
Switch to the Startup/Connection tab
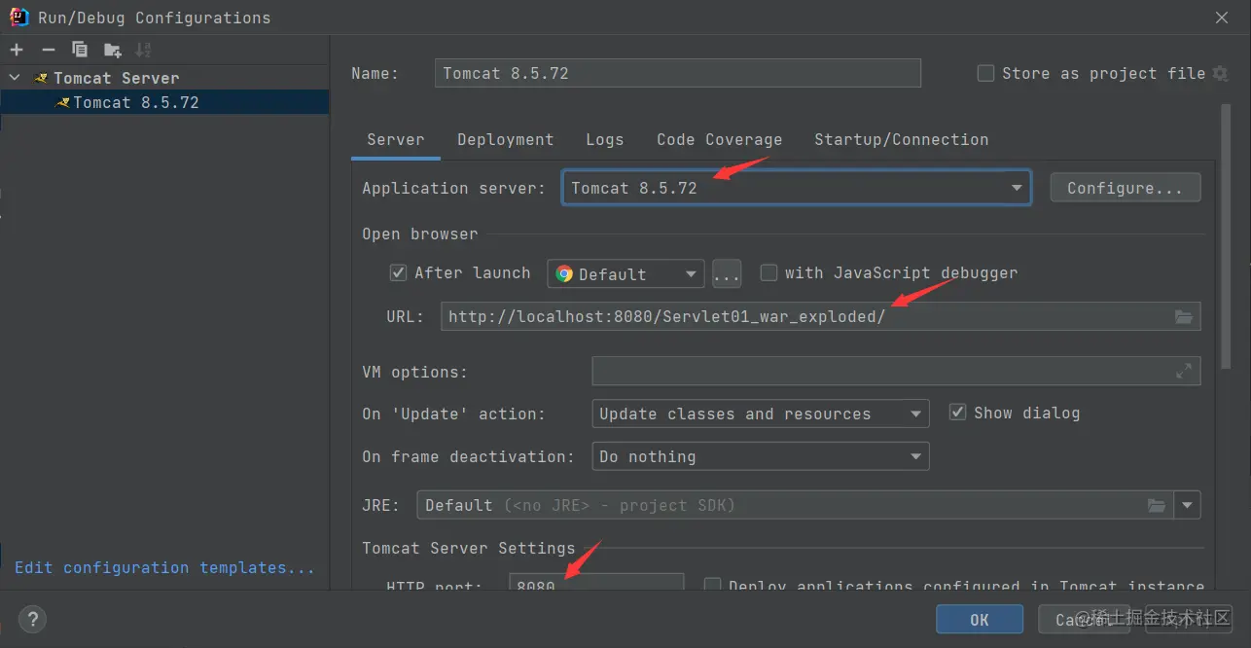(901, 139)
